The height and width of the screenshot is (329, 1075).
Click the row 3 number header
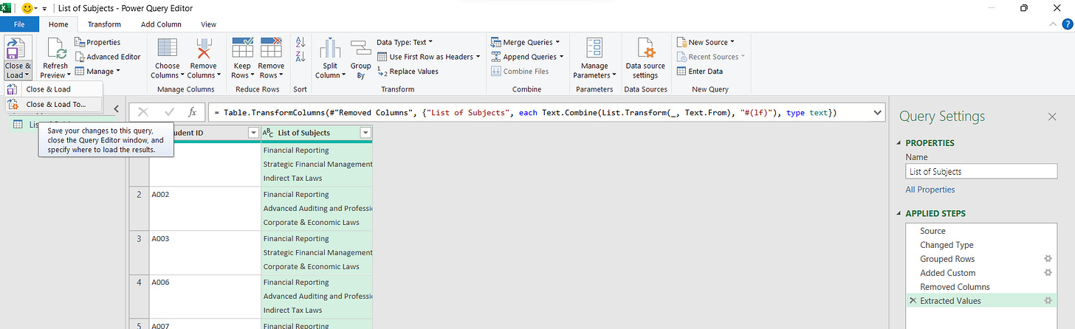(x=140, y=253)
